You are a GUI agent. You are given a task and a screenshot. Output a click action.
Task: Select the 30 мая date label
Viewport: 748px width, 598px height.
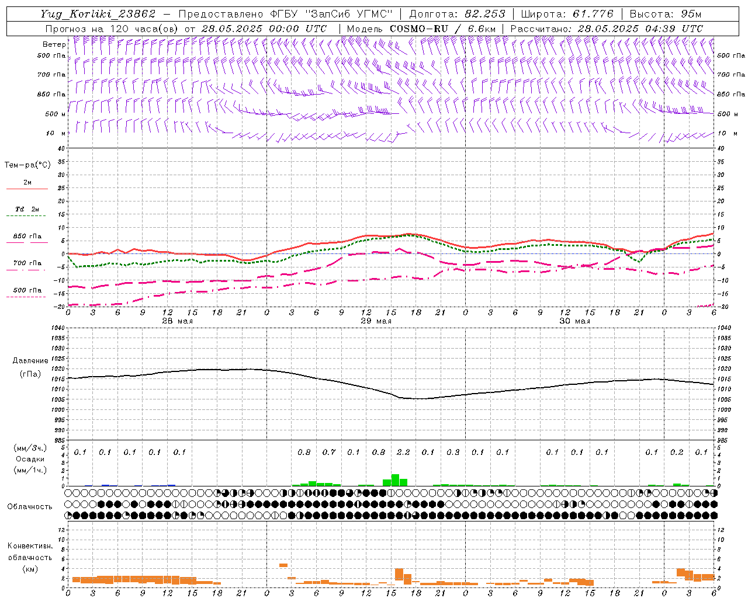[574, 321]
